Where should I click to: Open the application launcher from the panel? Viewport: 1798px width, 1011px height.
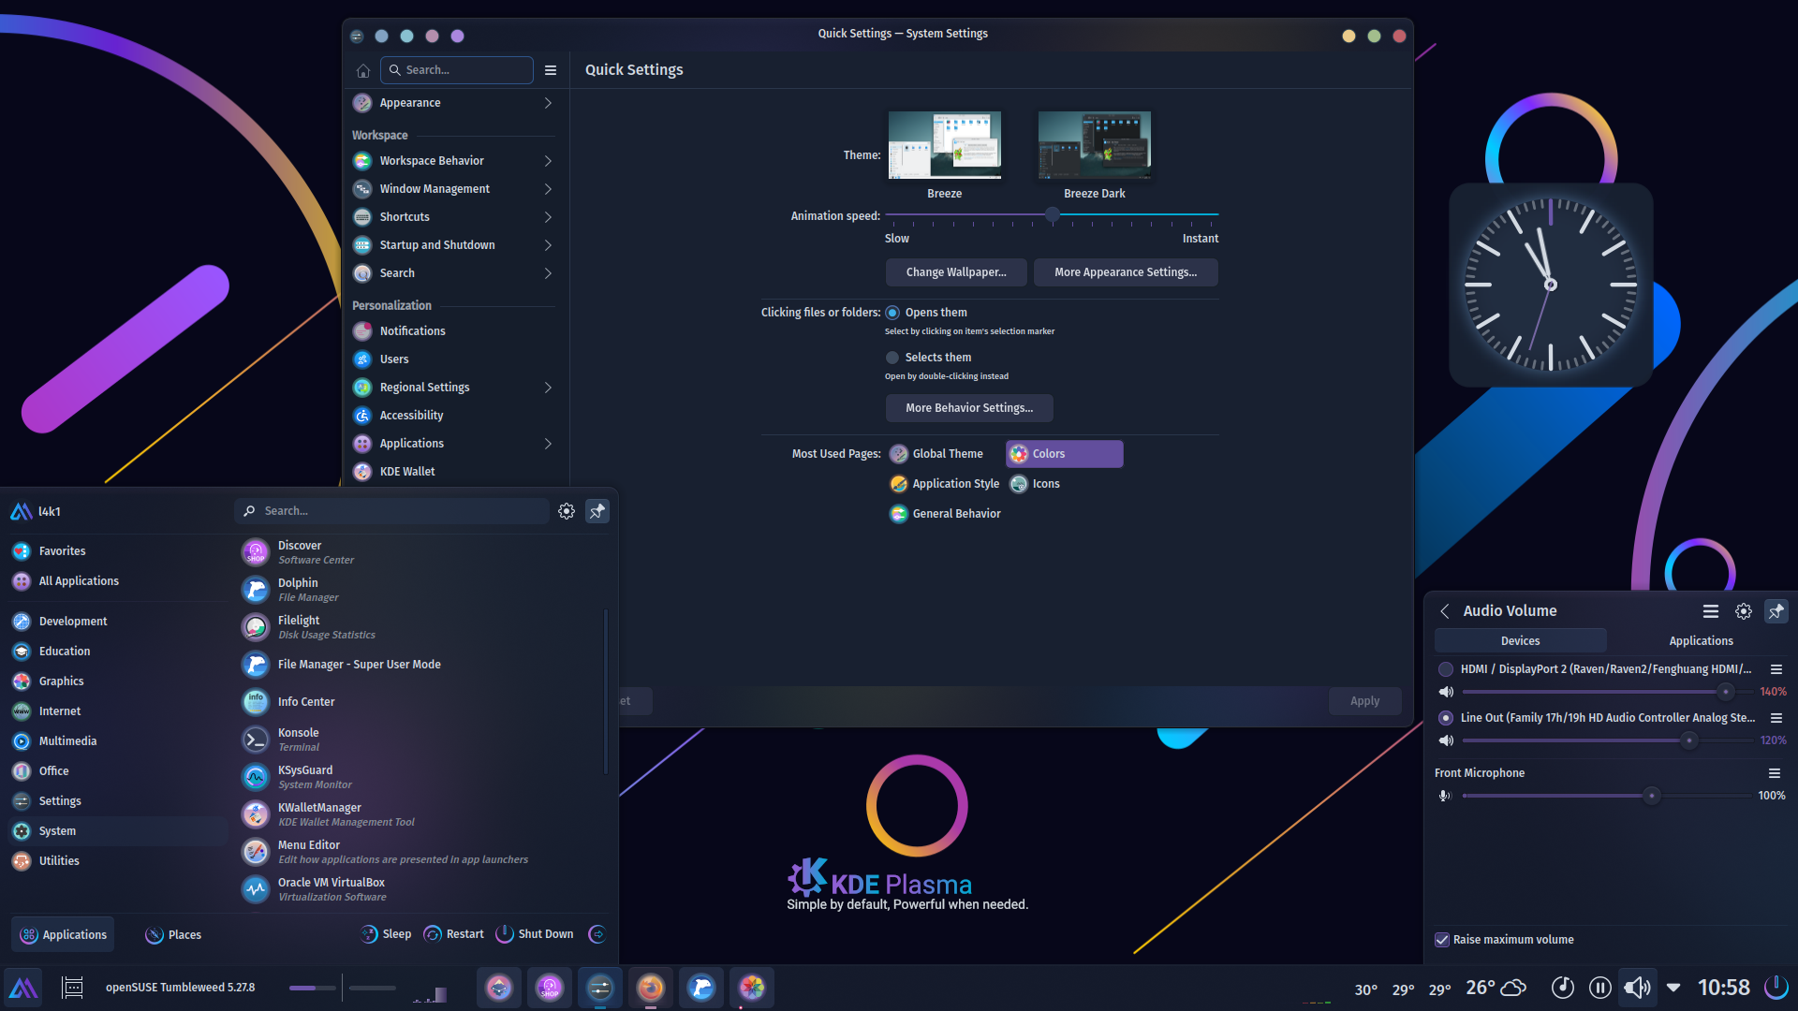point(22,988)
